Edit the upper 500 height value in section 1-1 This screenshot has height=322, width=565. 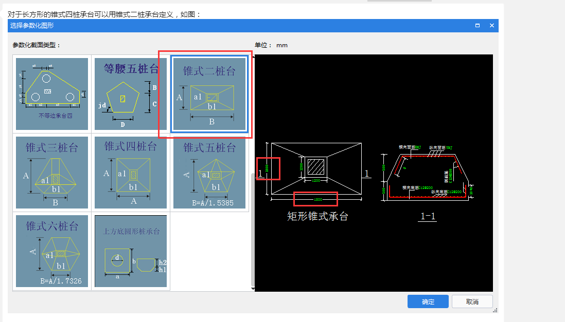pos(384,167)
